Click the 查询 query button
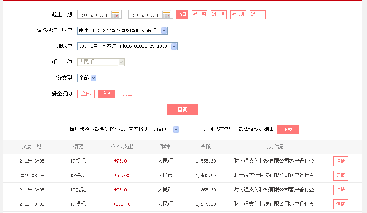 [182, 109]
